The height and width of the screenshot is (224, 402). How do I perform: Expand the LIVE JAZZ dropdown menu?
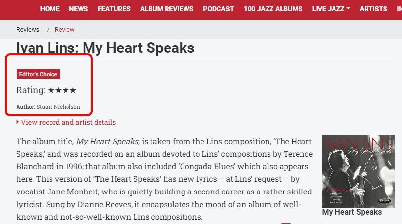(x=331, y=9)
